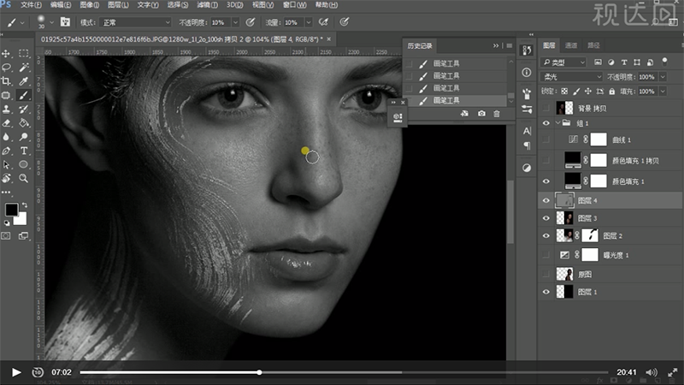Open layer opacity dropdown arrow
684x385 pixels.
[x=663, y=77]
